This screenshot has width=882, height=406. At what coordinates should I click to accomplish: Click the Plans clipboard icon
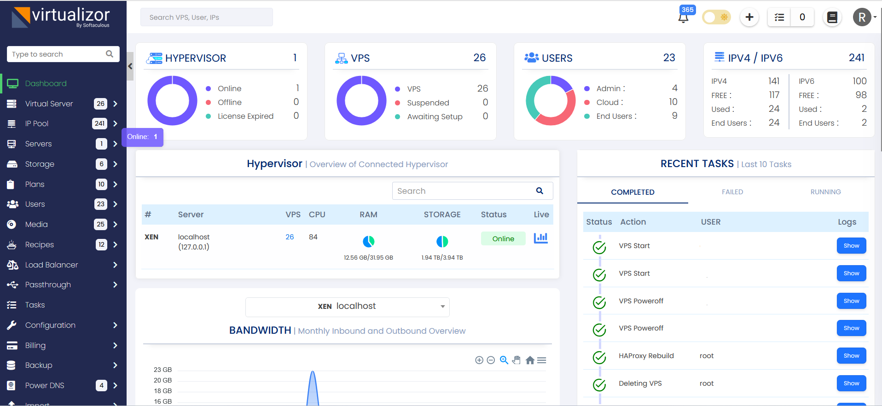tap(11, 184)
